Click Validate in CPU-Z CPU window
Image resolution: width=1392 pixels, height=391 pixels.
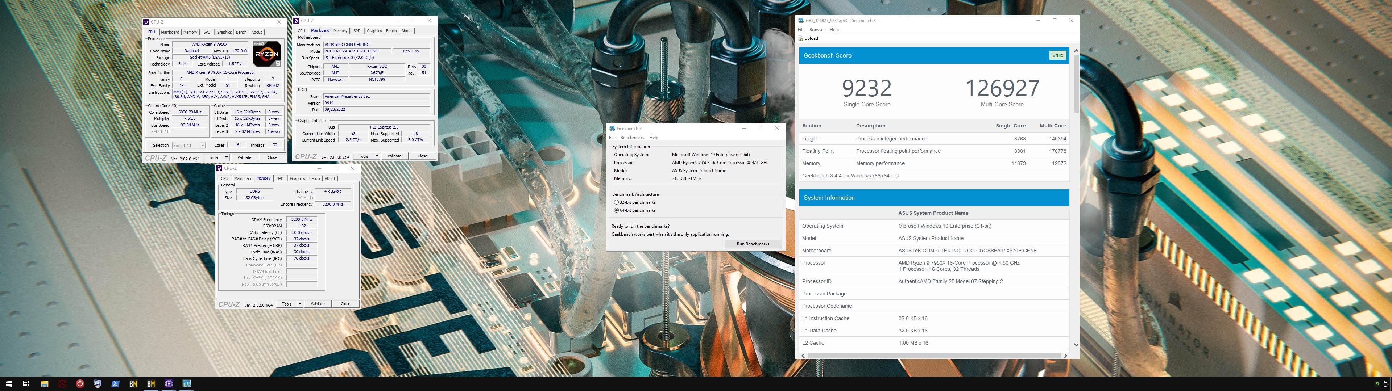tap(244, 158)
